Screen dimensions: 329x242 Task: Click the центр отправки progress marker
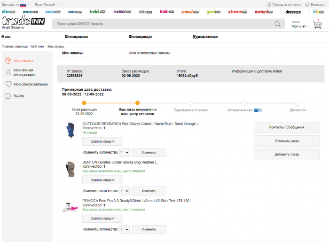(137, 103)
